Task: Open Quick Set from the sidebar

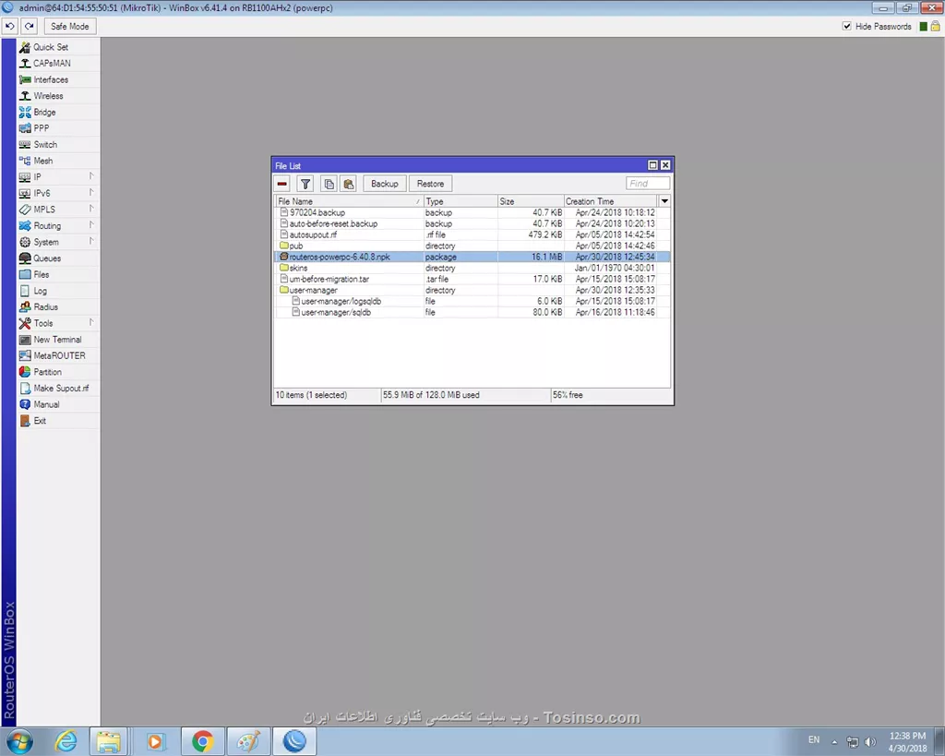Action: pos(58,47)
